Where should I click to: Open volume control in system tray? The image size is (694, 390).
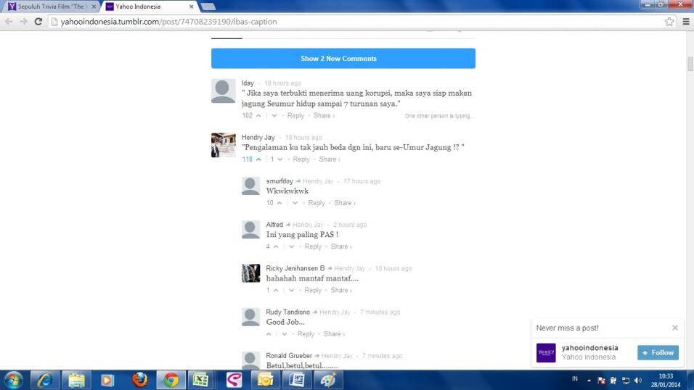(x=638, y=381)
